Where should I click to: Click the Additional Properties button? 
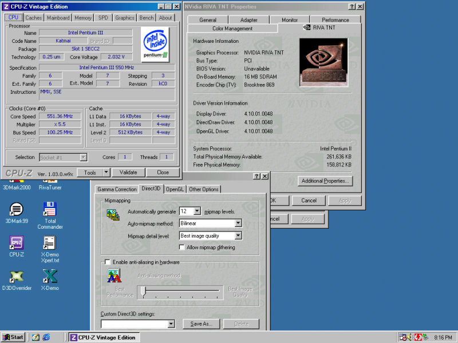coord(325,181)
